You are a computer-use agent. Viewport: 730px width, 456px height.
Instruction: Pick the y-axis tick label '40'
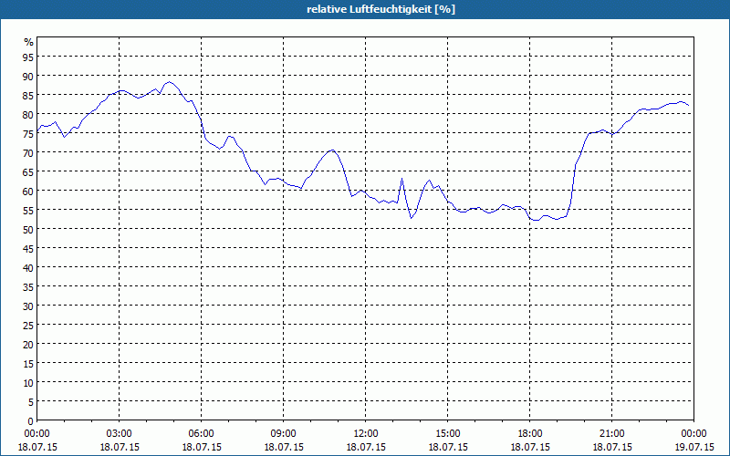click(28, 267)
